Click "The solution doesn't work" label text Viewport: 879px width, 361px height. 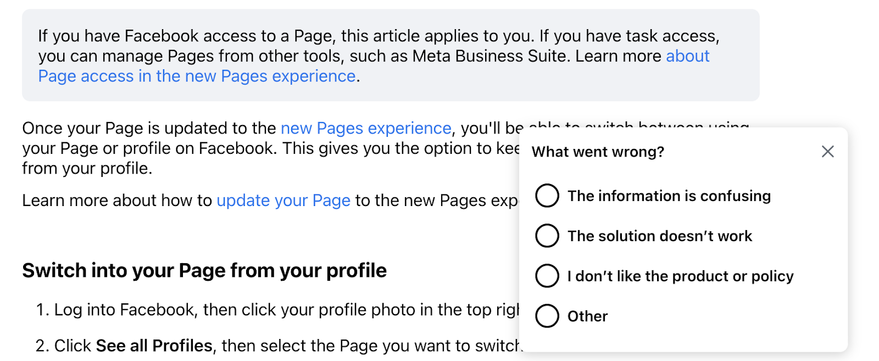pyautogui.click(x=660, y=236)
